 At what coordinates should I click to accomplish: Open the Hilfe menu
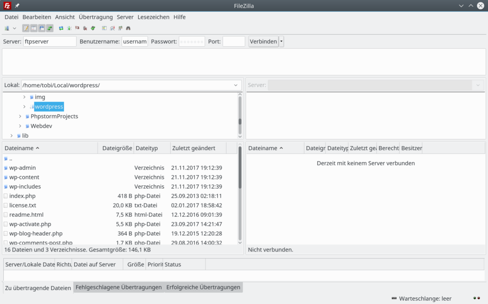pos(180,17)
